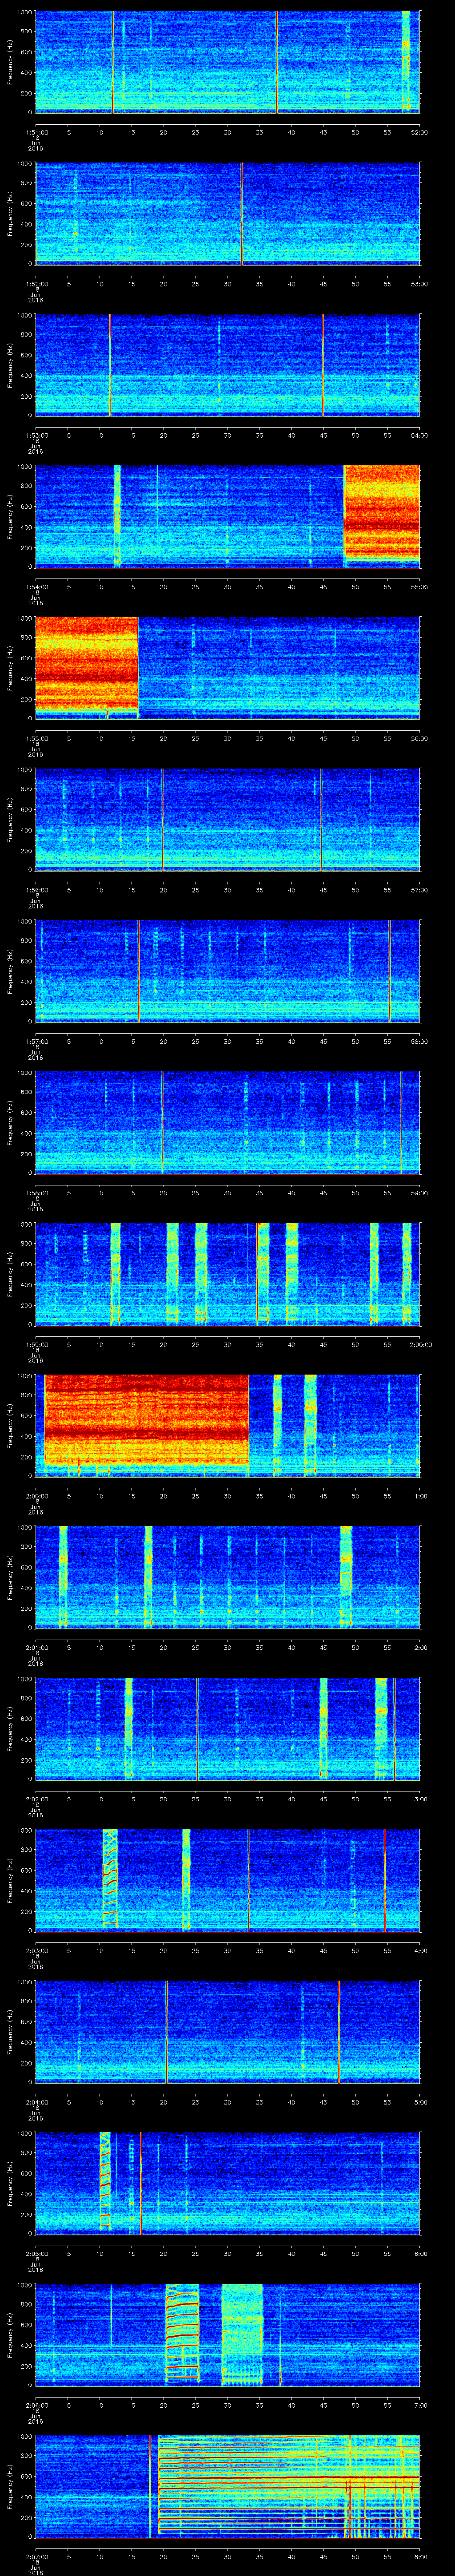Select the red double line near 56 seconds in the 2:02:00 panel
The image size is (455, 2576).
pyautogui.click(x=395, y=1728)
